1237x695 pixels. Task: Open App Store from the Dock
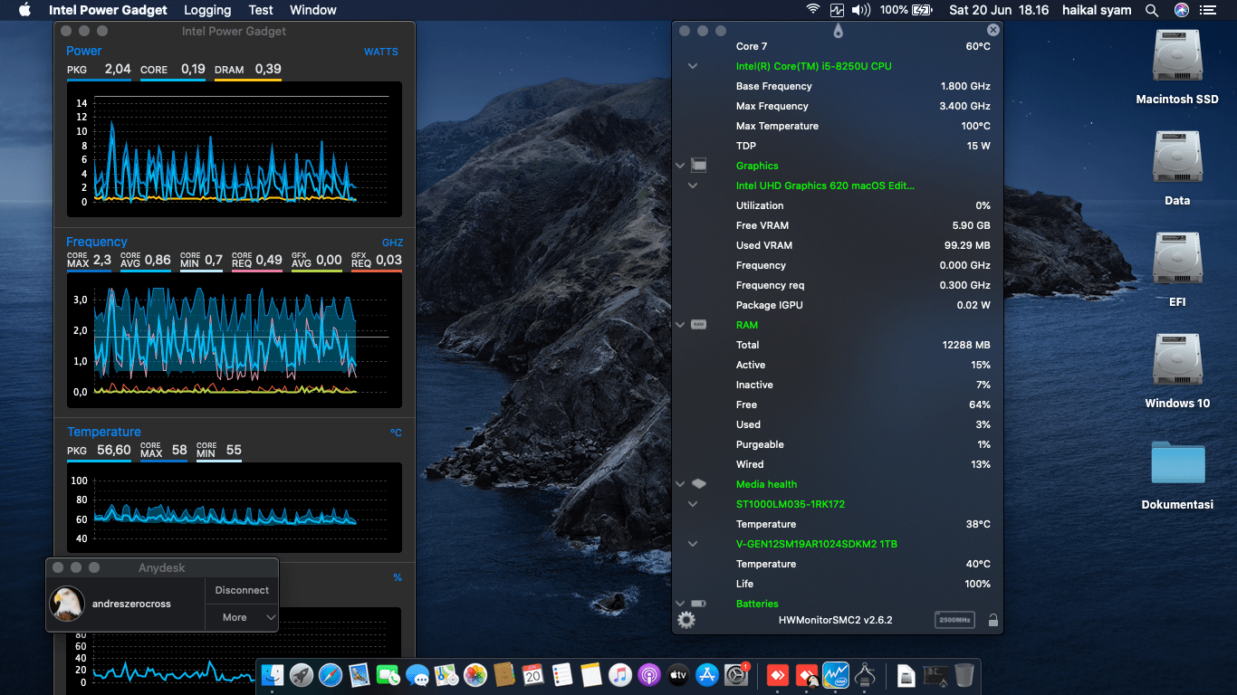coord(706,674)
